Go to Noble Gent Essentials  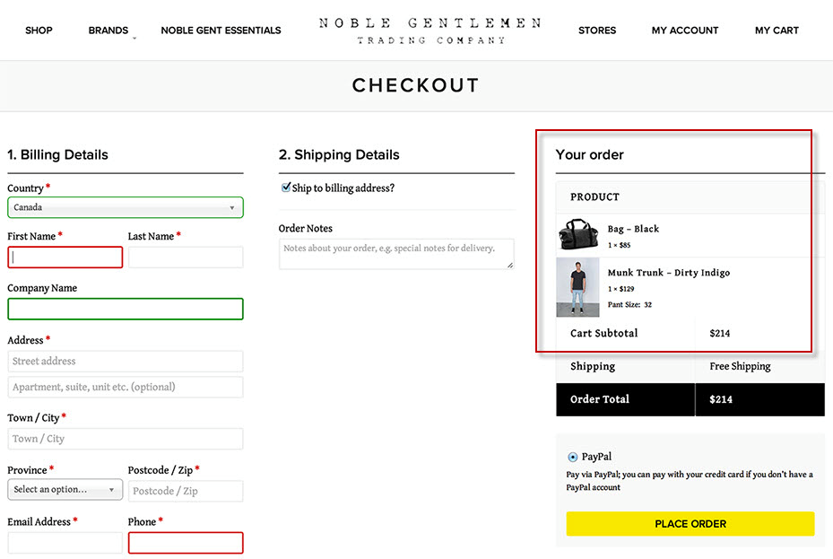pyautogui.click(x=221, y=31)
